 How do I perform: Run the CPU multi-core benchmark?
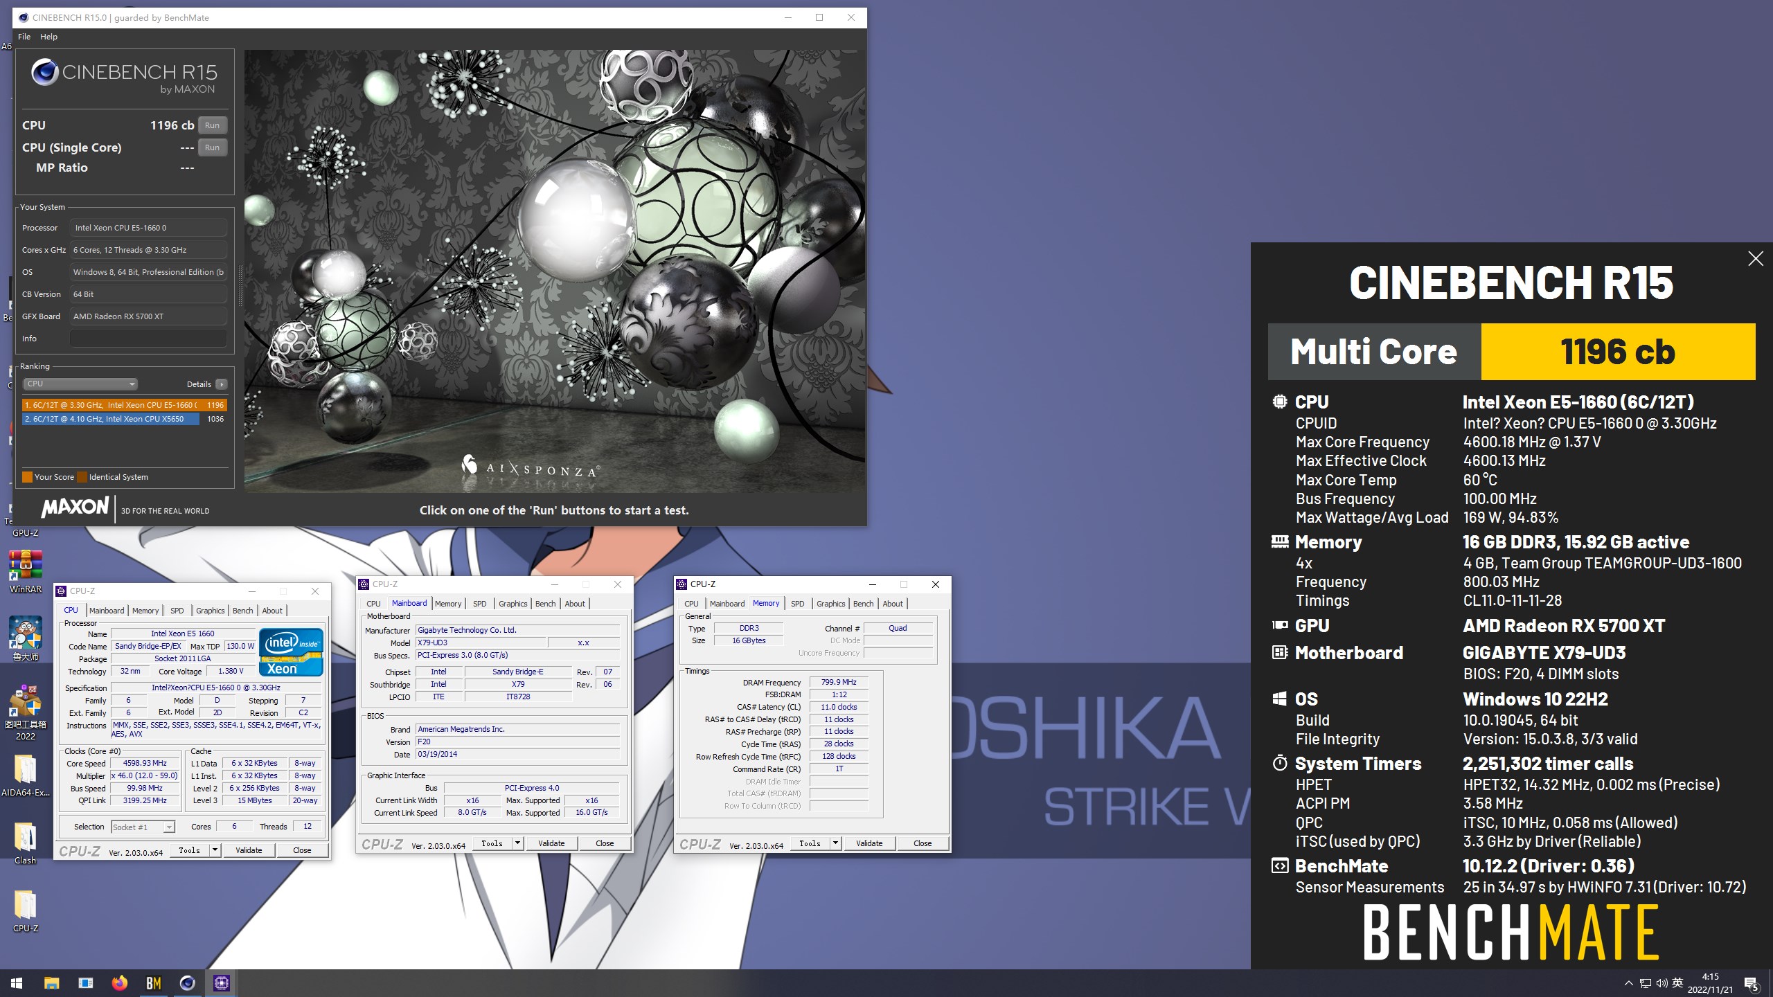(213, 125)
